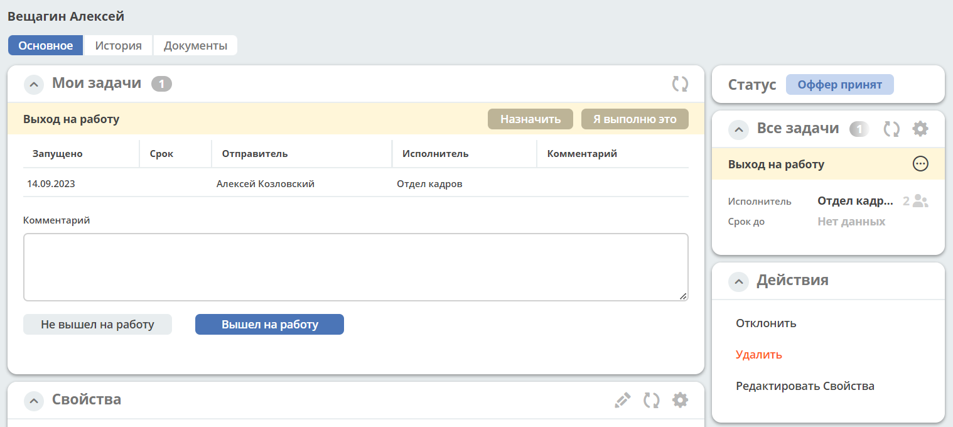Select the Отклонить action
This screenshot has height=427, width=953.
point(766,323)
